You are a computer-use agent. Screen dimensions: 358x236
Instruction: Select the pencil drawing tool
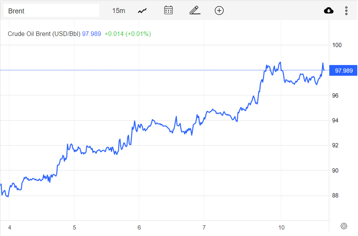pos(195,10)
